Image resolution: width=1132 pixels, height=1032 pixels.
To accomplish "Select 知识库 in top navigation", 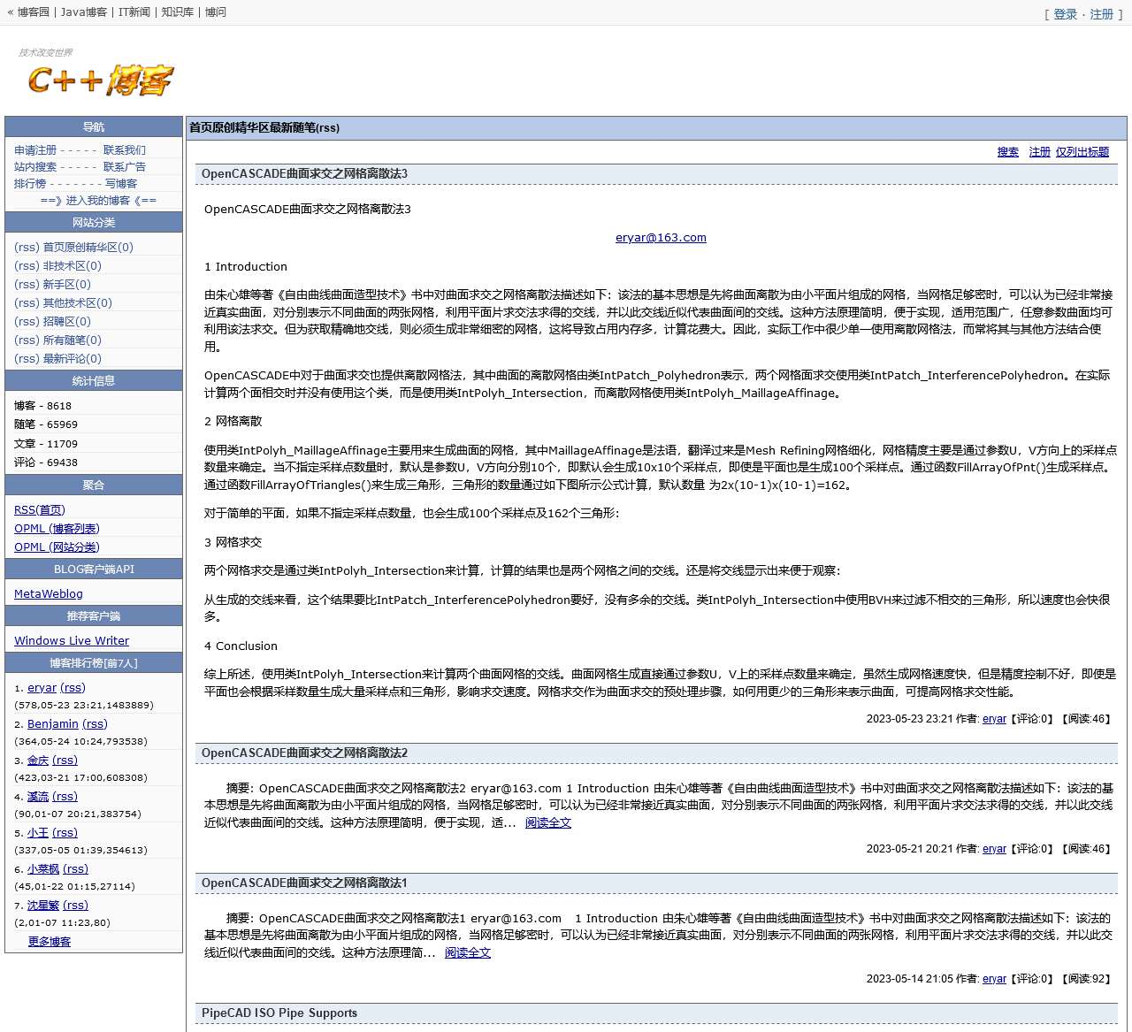I will click(x=177, y=12).
